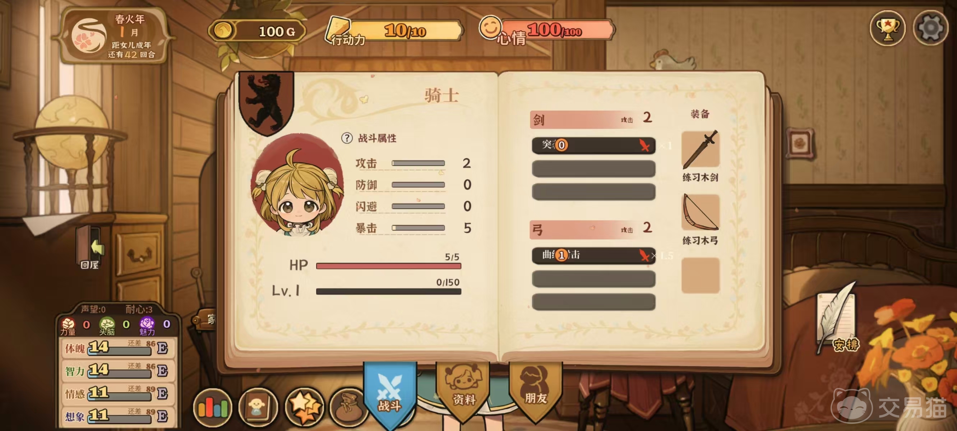Select the 战斗 tab
The height and width of the screenshot is (431, 957).
[x=390, y=394]
